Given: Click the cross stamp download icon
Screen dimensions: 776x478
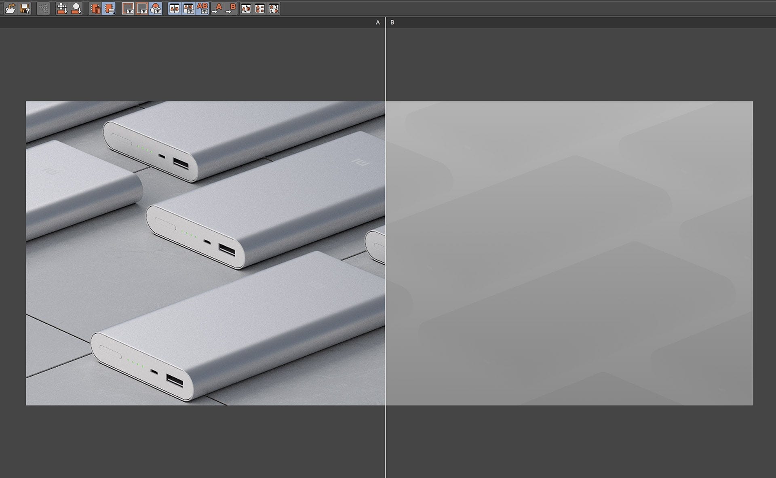Looking at the screenshot, I should (x=62, y=8).
